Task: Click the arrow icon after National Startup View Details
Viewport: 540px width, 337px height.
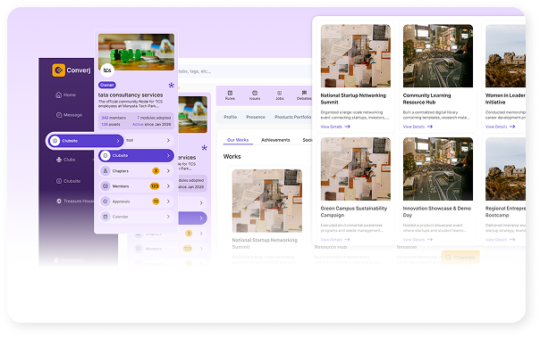Action: click(347, 127)
